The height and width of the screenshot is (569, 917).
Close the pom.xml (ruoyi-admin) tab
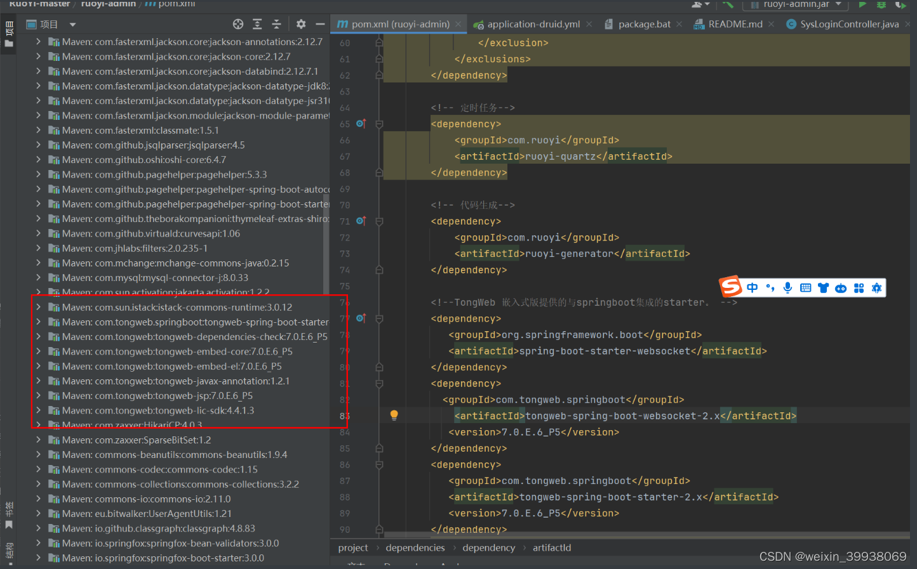click(458, 24)
